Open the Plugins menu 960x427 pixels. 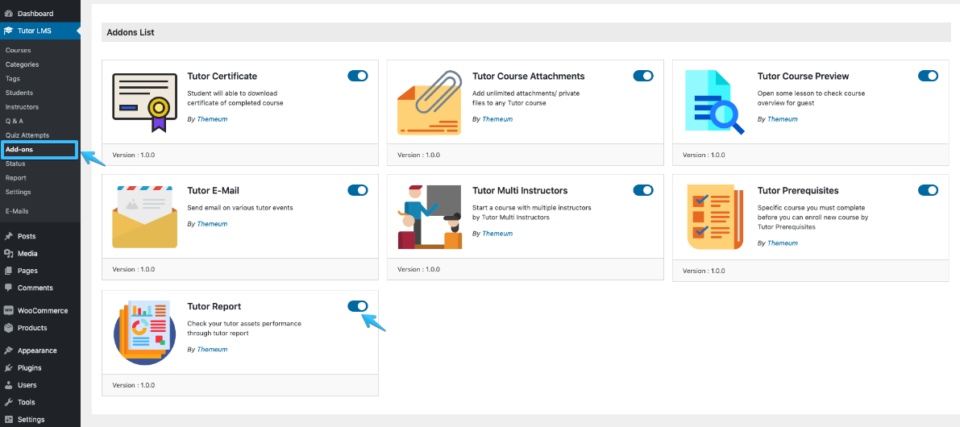pyautogui.click(x=29, y=367)
